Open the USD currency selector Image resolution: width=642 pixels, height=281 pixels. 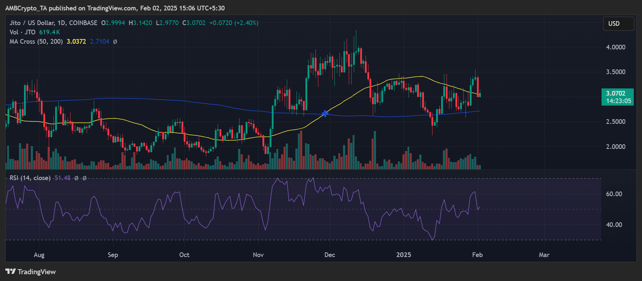coord(618,24)
